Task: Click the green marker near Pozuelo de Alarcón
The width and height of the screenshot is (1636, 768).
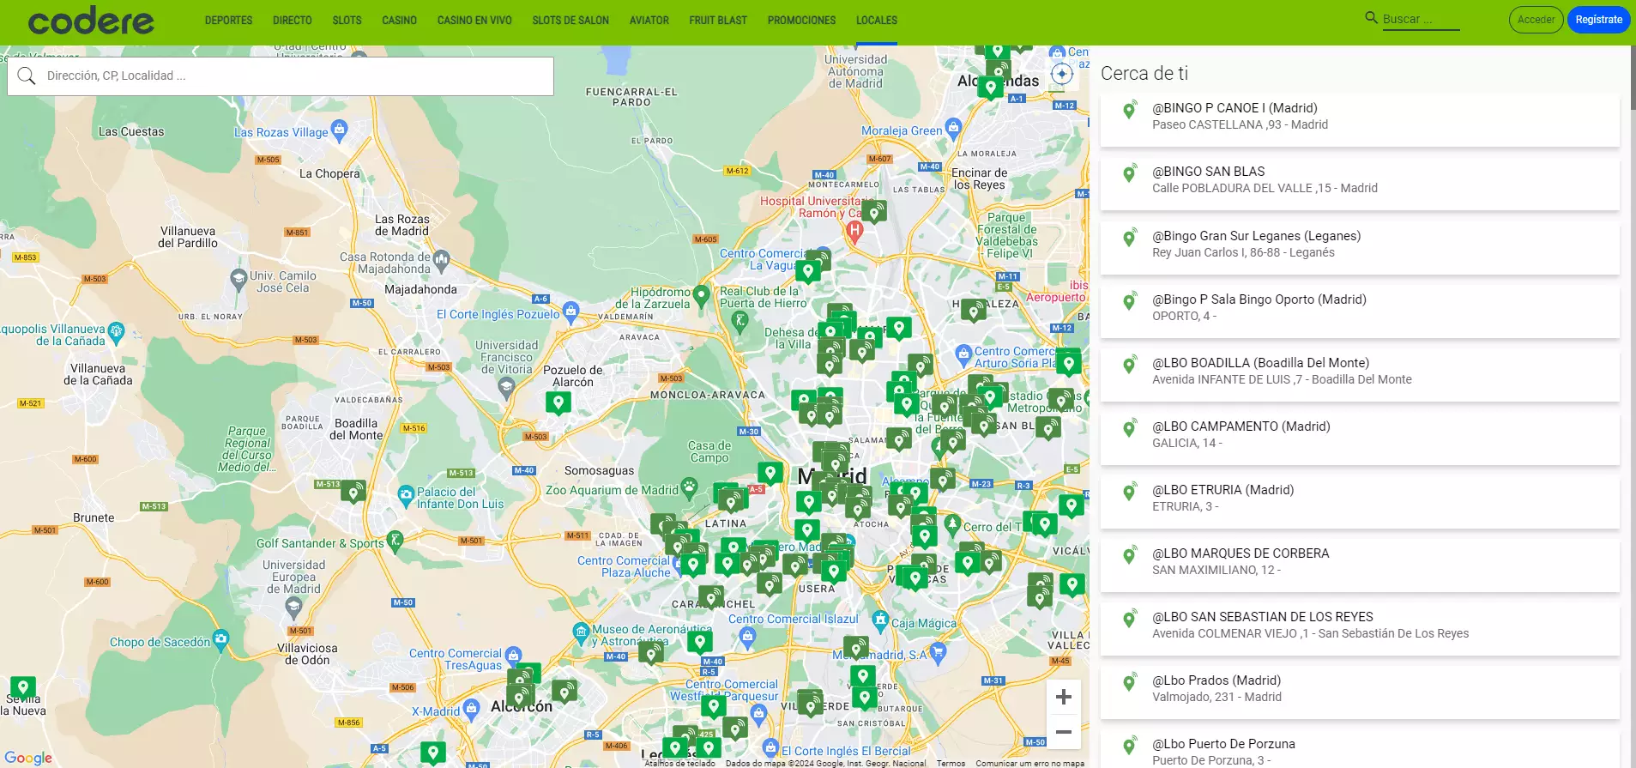Action: [558, 402]
